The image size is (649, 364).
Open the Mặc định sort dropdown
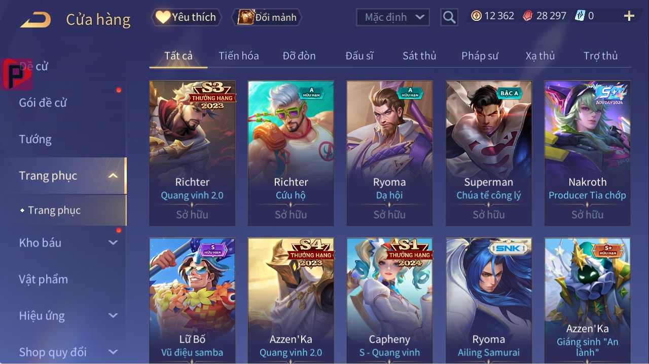393,17
